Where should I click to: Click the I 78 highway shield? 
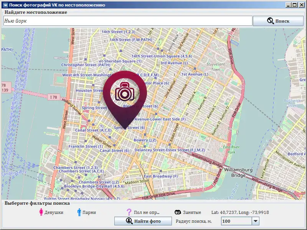[x=53, y=97]
